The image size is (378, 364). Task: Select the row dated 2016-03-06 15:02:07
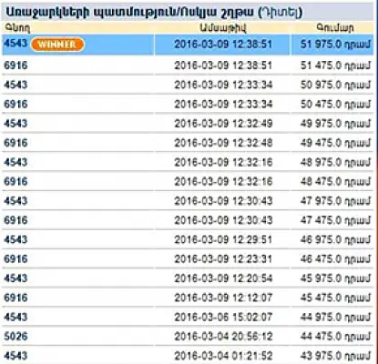[x=188, y=317]
